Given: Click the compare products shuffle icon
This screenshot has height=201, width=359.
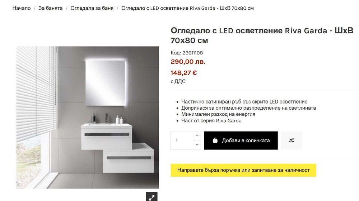Looking at the screenshot, I should [291, 140].
